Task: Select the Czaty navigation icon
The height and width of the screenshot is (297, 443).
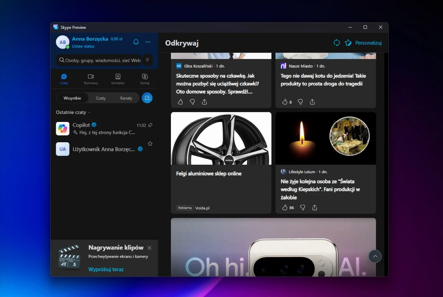Action: 64,78
